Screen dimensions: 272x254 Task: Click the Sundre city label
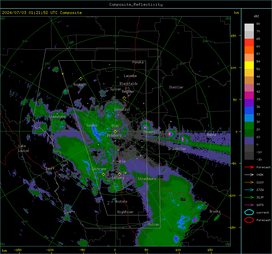(x=92, y=125)
